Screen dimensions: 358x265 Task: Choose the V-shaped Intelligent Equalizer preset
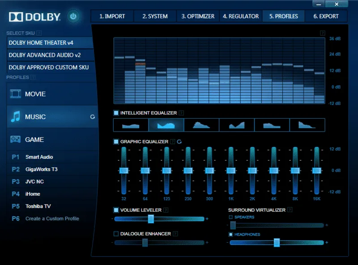(166, 125)
